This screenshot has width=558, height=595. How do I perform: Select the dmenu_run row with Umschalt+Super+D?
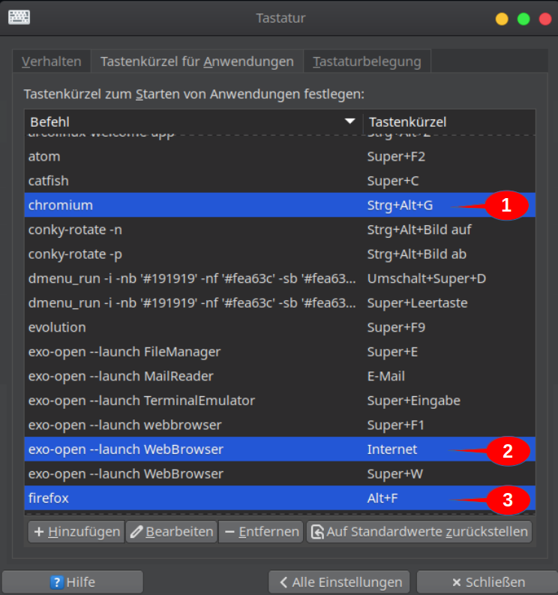coord(280,278)
